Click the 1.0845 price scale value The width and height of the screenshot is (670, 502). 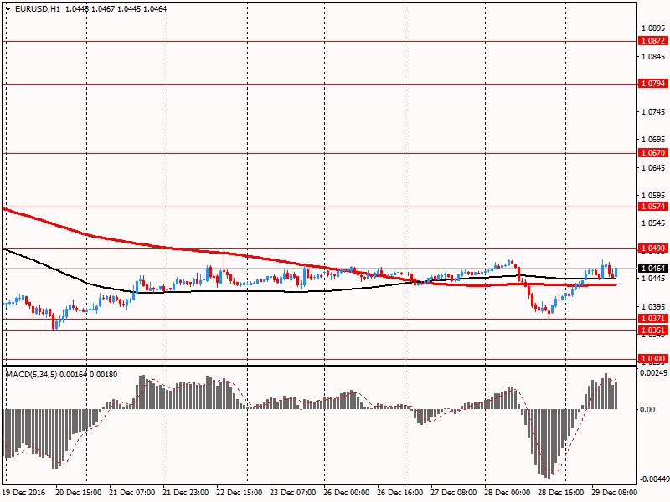[654, 56]
